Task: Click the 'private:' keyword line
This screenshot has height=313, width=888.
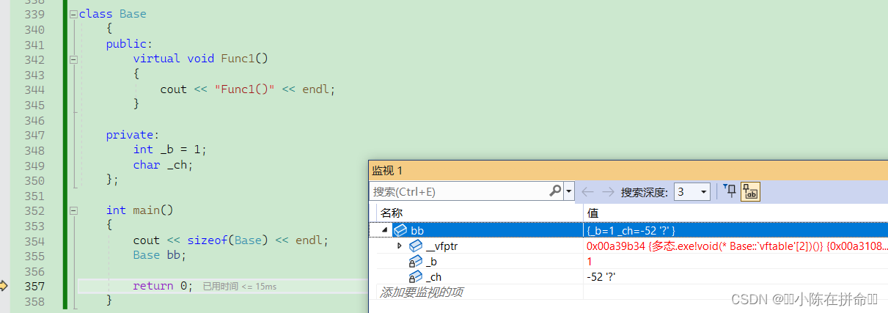Action: coord(133,135)
